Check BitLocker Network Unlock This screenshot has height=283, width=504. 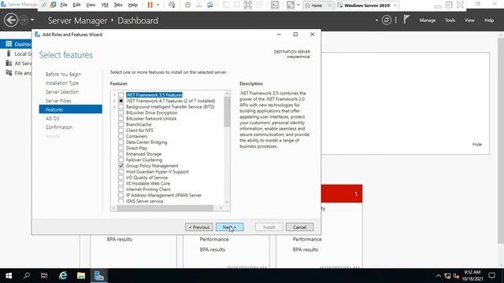[x=120, y=119]
